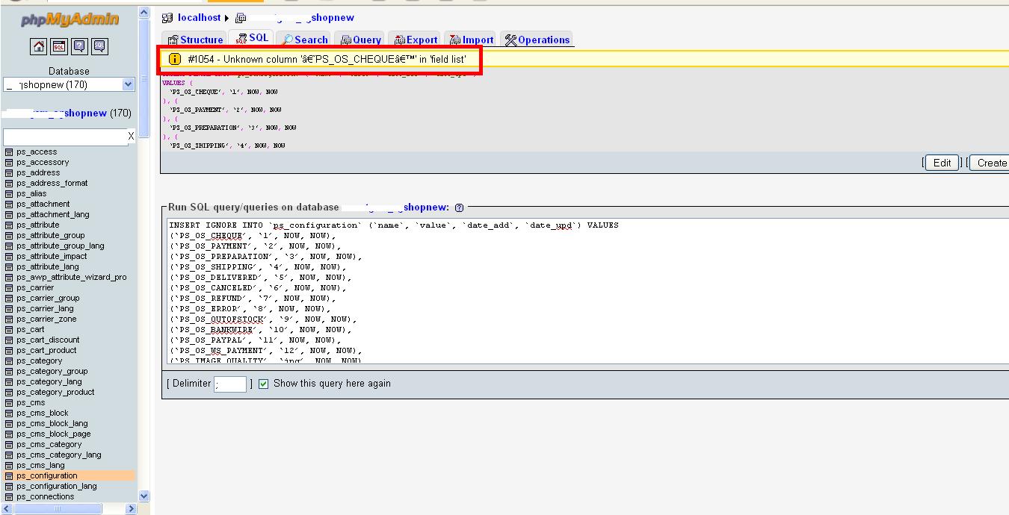Viewport: 1009px width, 515px height.
Task: Switch to the Structure tab
Action: (x=195, y=40)
